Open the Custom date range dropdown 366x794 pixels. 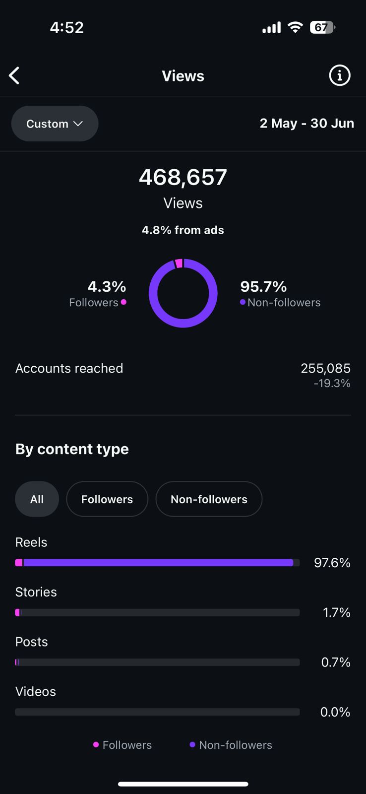(55, 124)
